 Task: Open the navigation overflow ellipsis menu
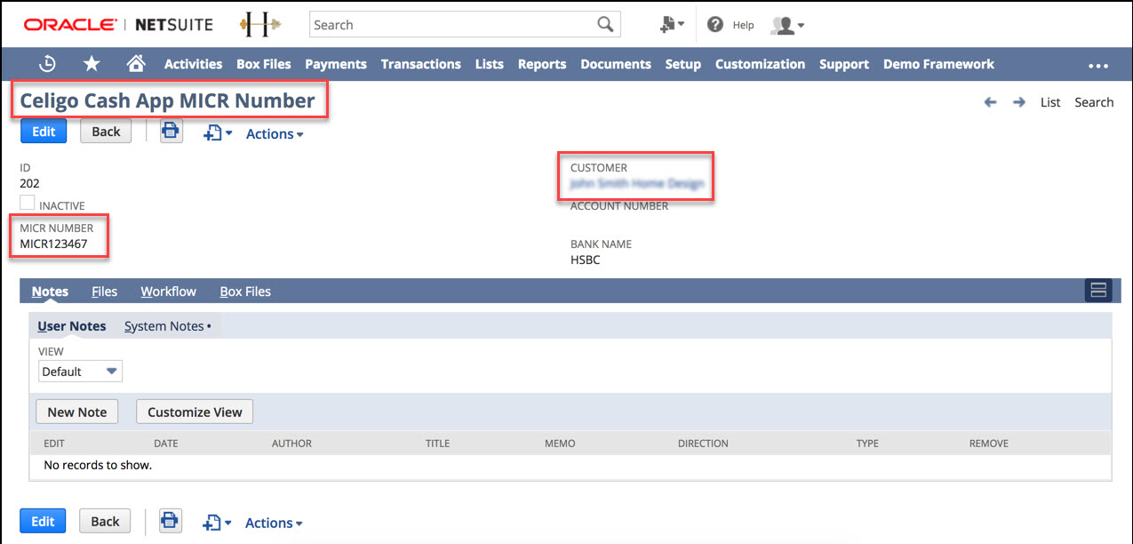[1098, 66]
